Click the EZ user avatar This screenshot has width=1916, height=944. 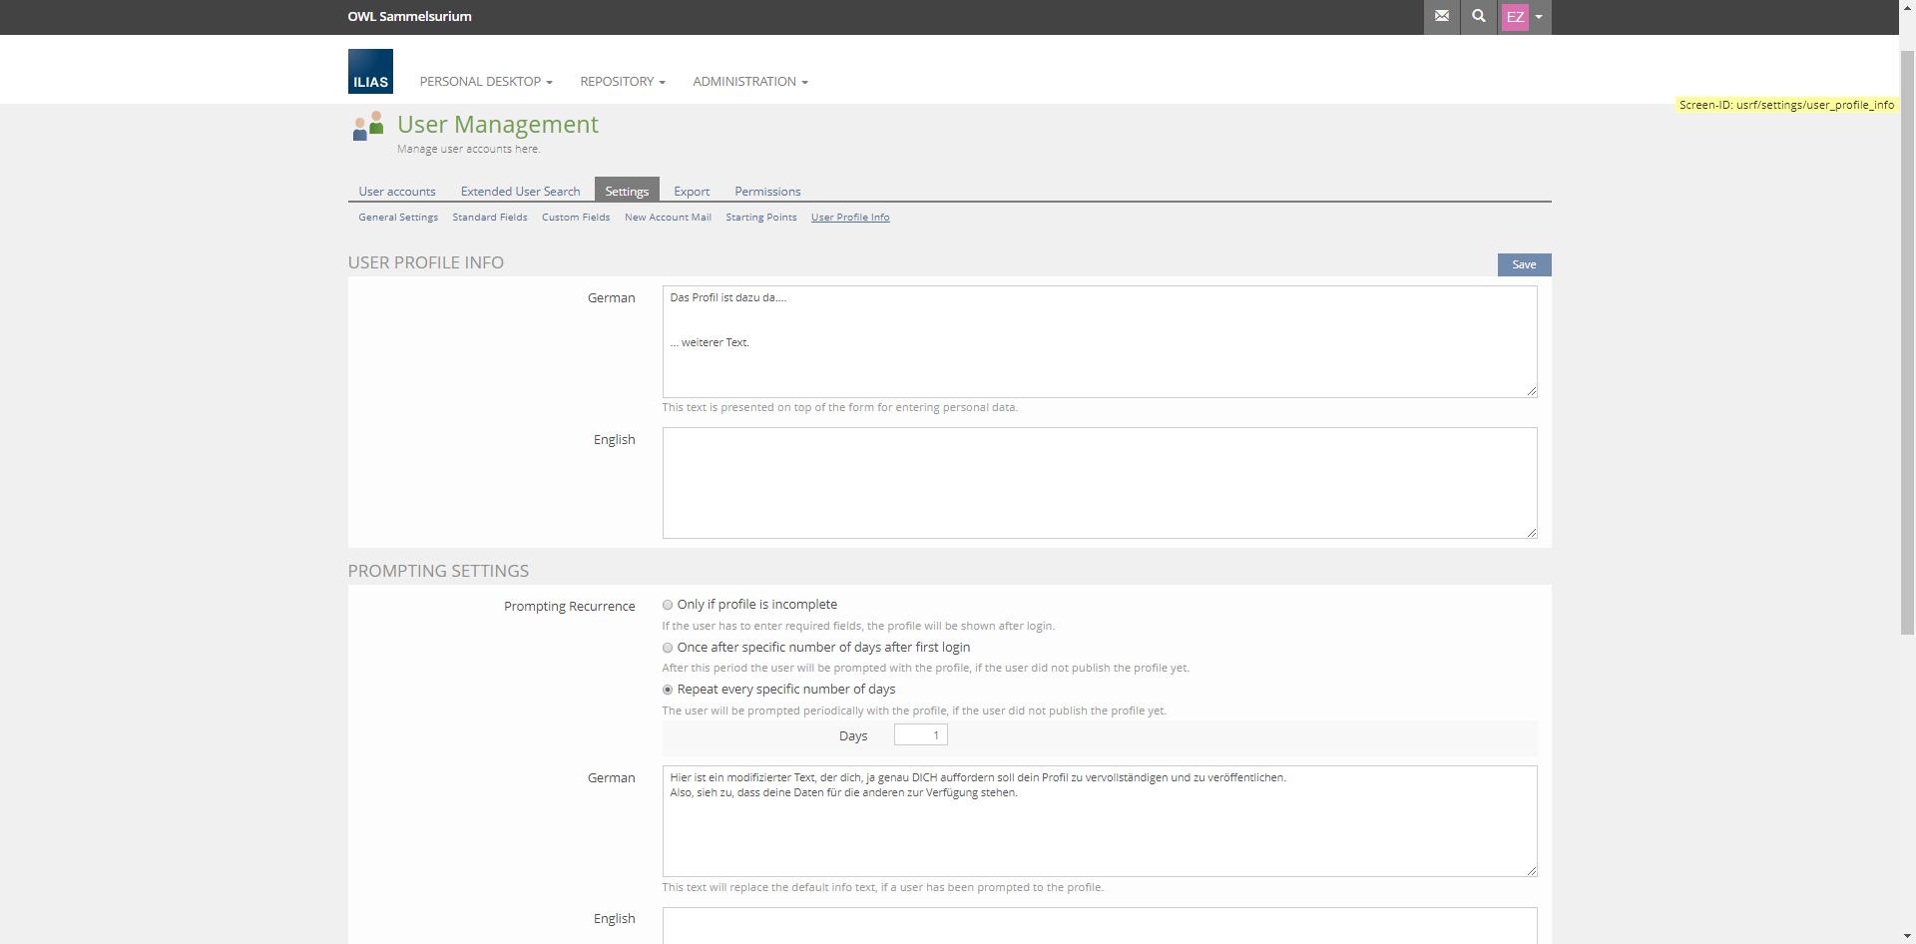point(1515,17)
